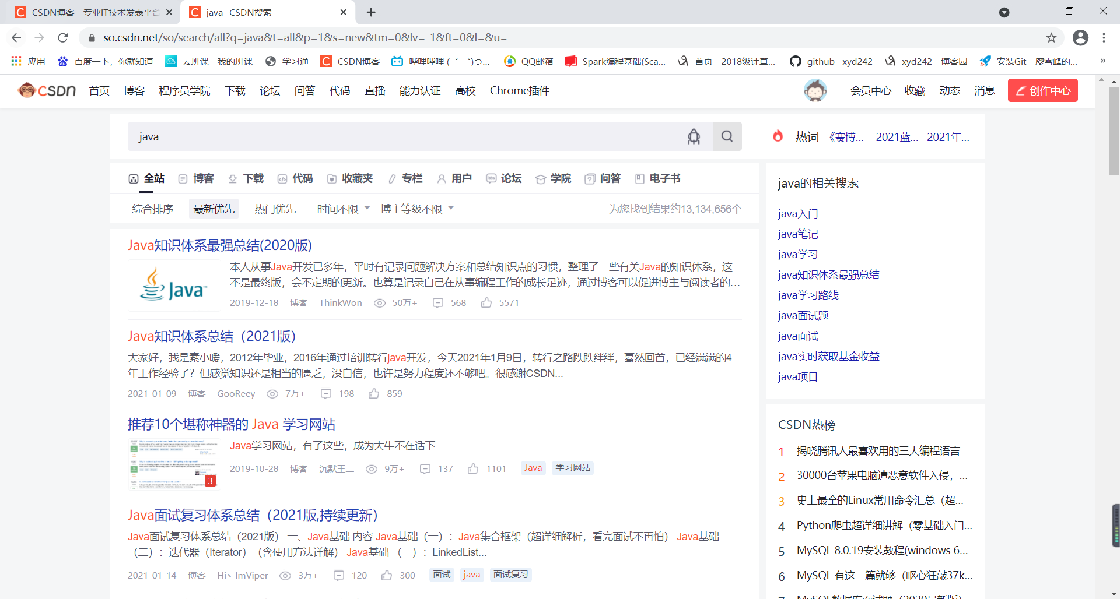Viewport: 1120px width, 599px height.
Task: Close the java- CSDN搜索 tab
Action: (344, 12)
